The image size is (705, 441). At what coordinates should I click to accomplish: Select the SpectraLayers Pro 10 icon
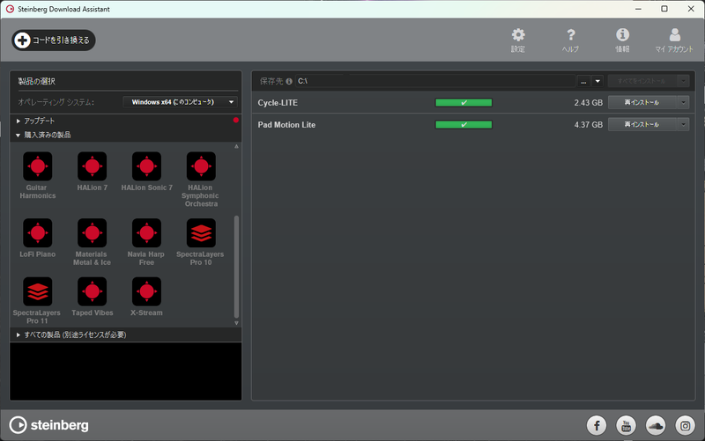201,233
